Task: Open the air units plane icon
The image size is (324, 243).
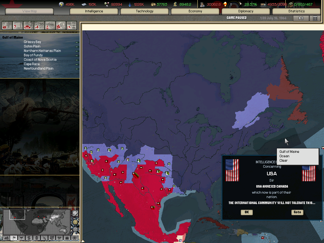Action: 39,25
